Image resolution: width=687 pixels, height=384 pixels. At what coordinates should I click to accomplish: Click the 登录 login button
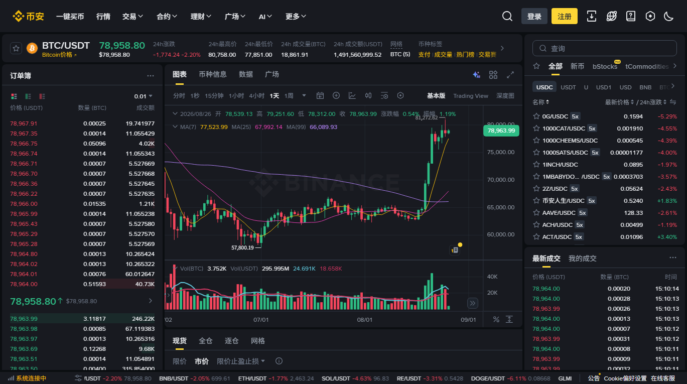[534, 16]
